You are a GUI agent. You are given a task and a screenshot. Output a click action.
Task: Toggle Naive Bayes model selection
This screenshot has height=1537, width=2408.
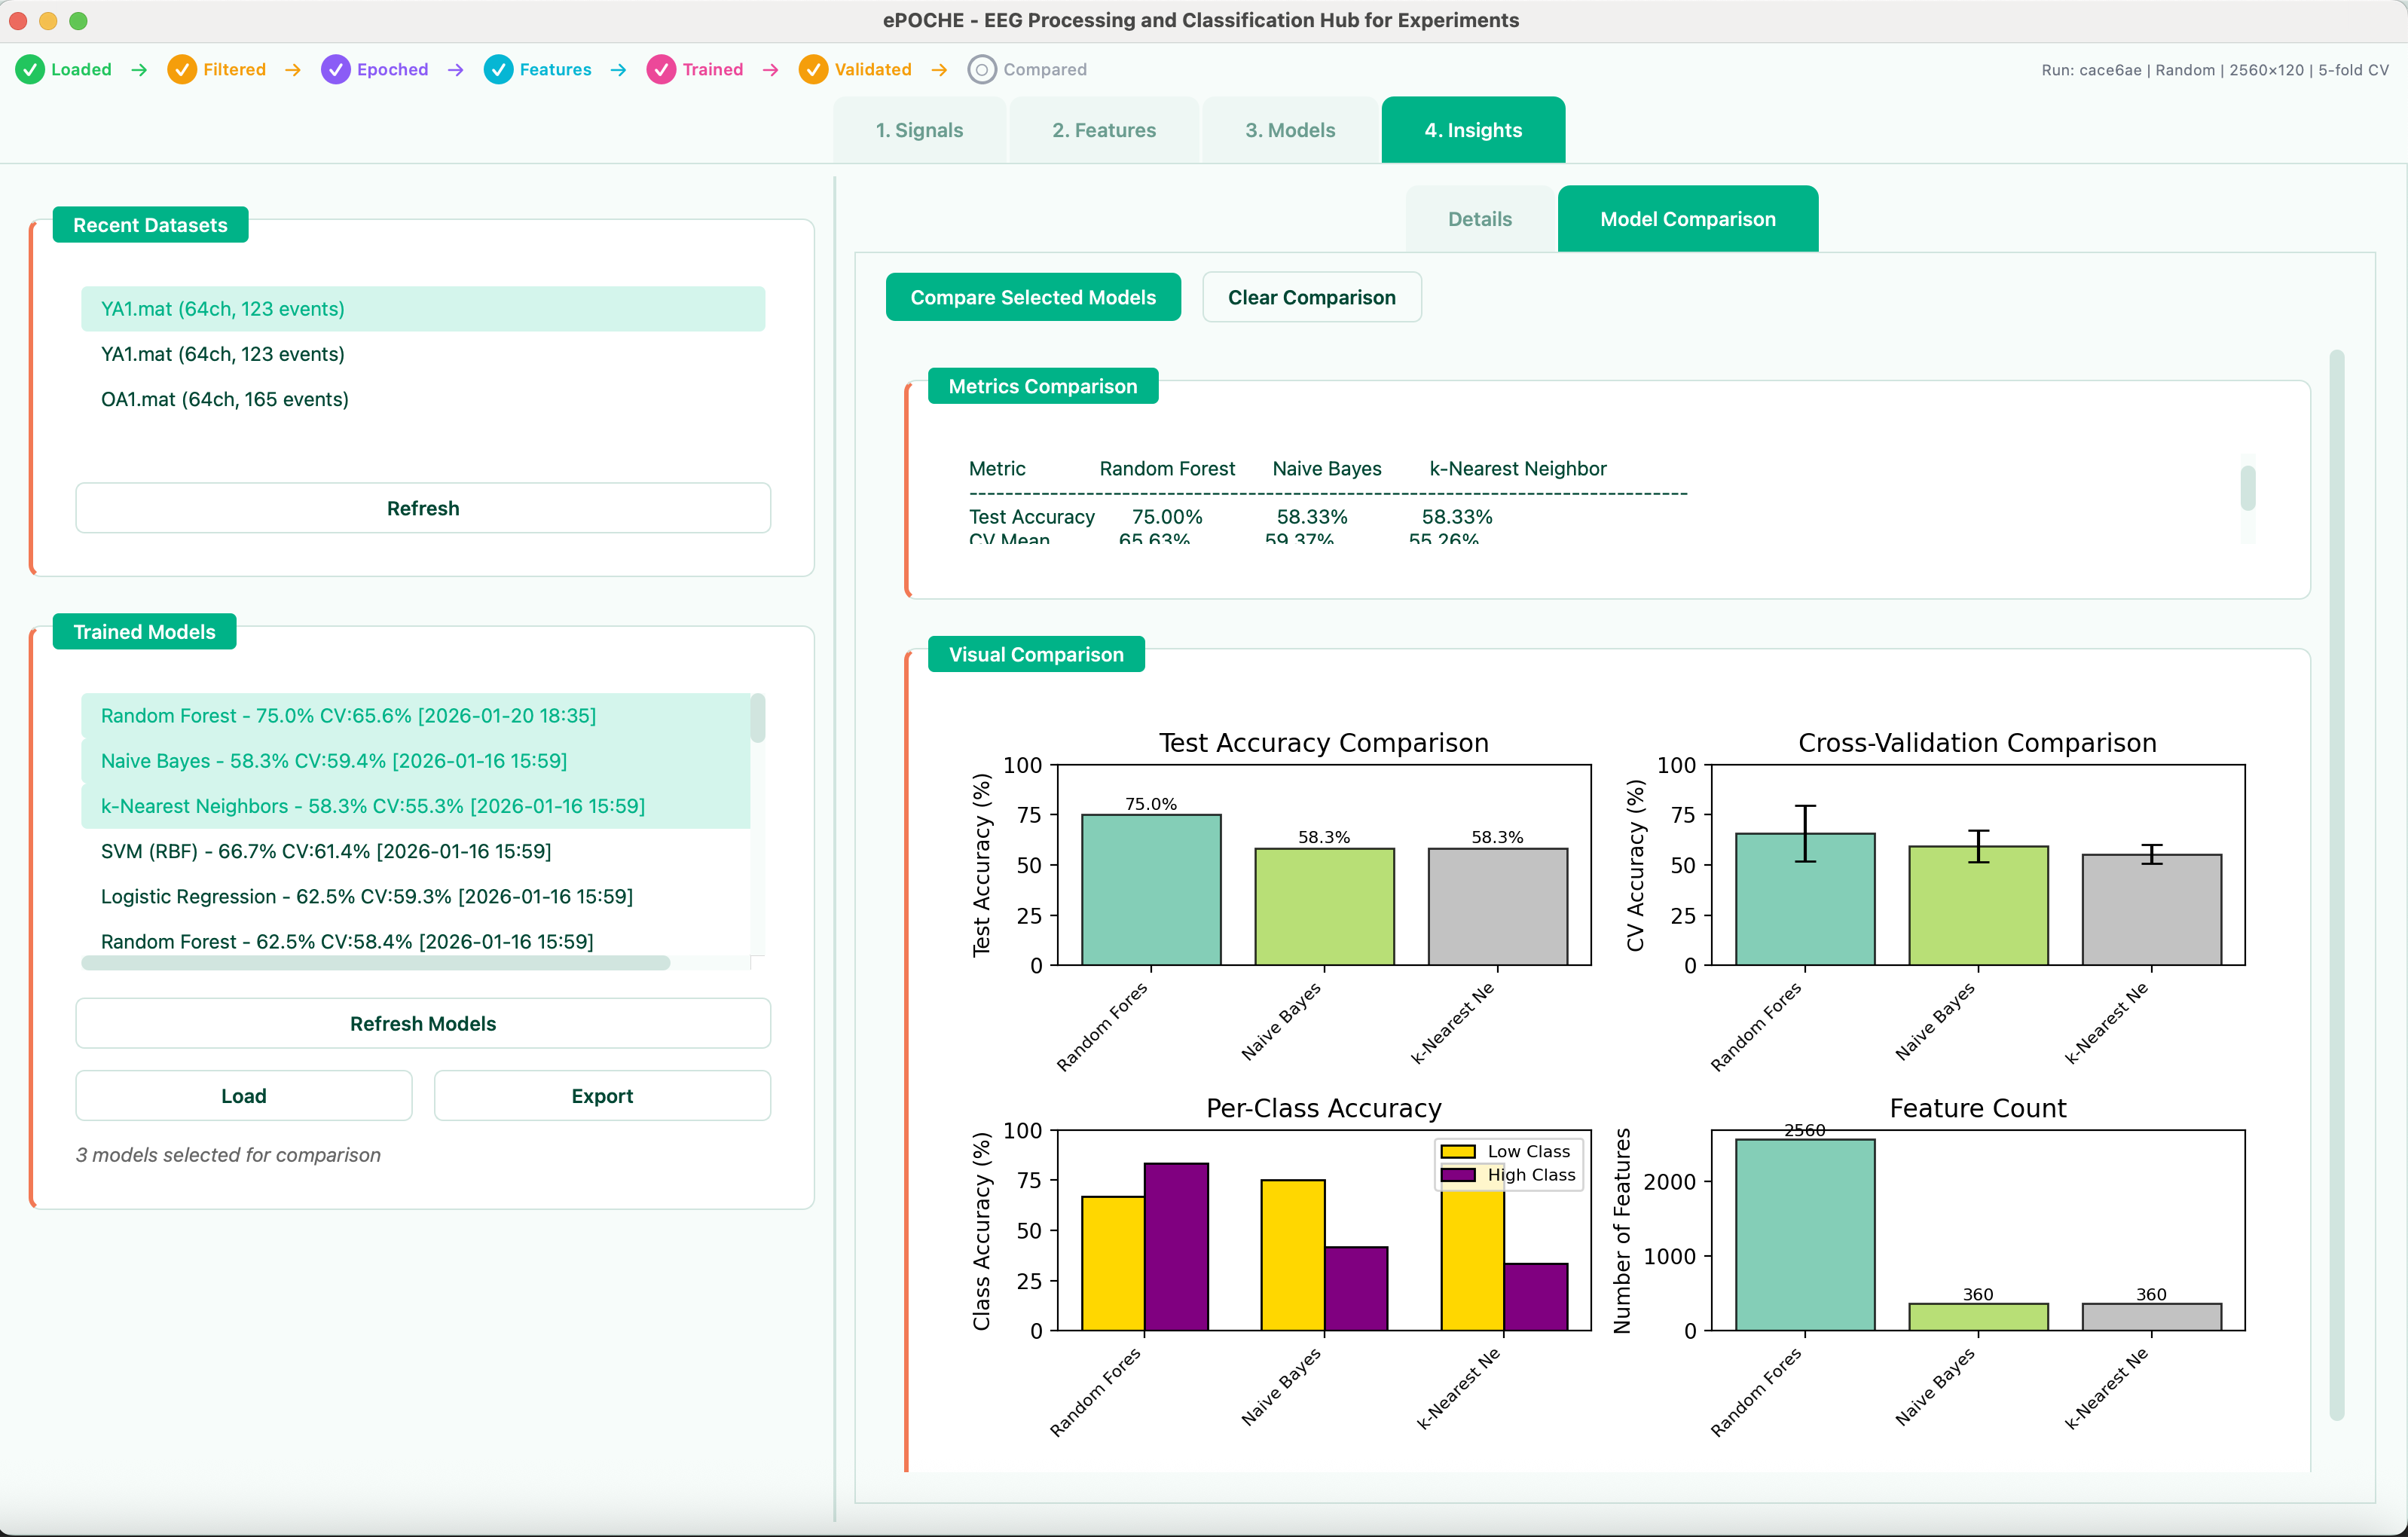tap(334, 761)
